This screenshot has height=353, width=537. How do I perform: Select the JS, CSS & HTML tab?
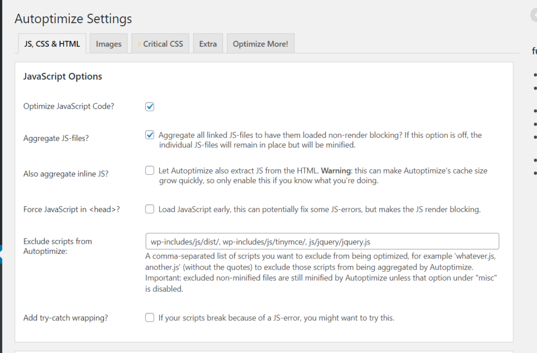pos(52,44)
